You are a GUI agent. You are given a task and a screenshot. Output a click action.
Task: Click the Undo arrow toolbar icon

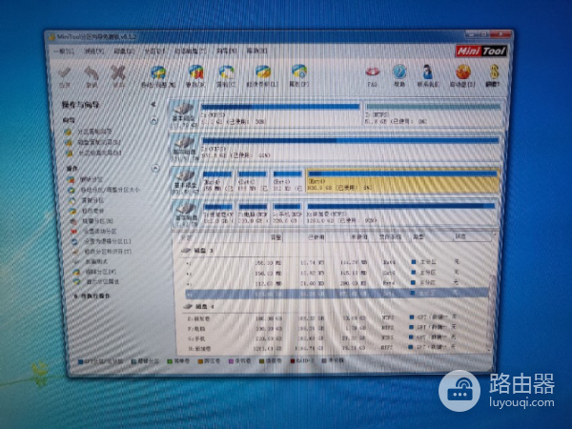tap(92, 74)
